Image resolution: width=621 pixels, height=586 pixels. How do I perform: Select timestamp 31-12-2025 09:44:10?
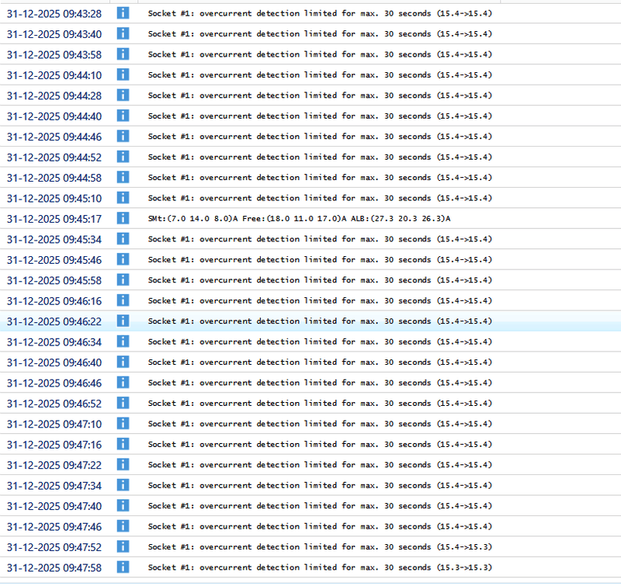click(x=54, y=75)
